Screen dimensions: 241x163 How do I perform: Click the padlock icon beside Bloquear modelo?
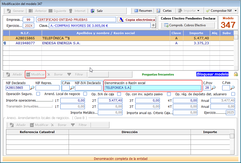pos(236,74)
